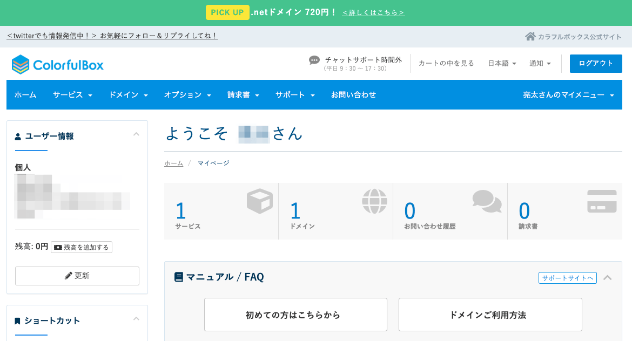Screen dimensions: 632x341
Task: Click the box icon in サービス tile
Action: click(x=259, y=201)
